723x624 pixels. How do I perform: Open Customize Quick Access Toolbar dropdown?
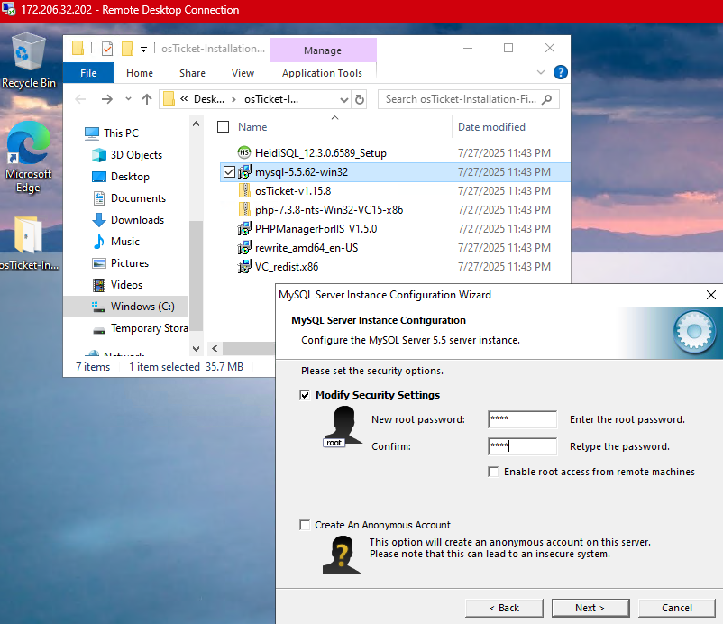(144, 50)
